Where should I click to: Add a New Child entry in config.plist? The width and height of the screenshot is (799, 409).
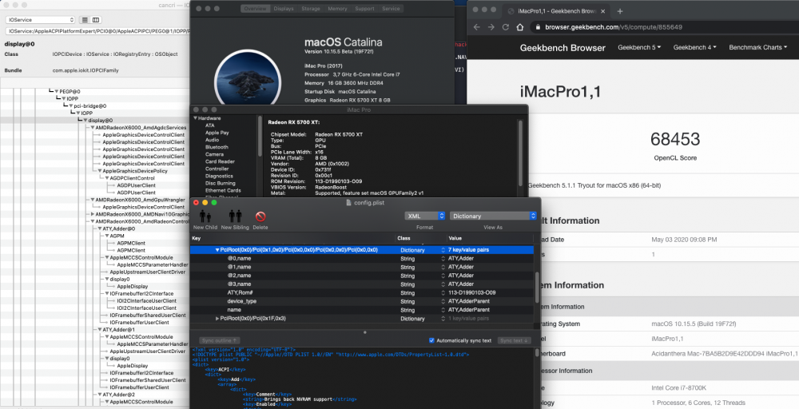click(x=205, y=219)
